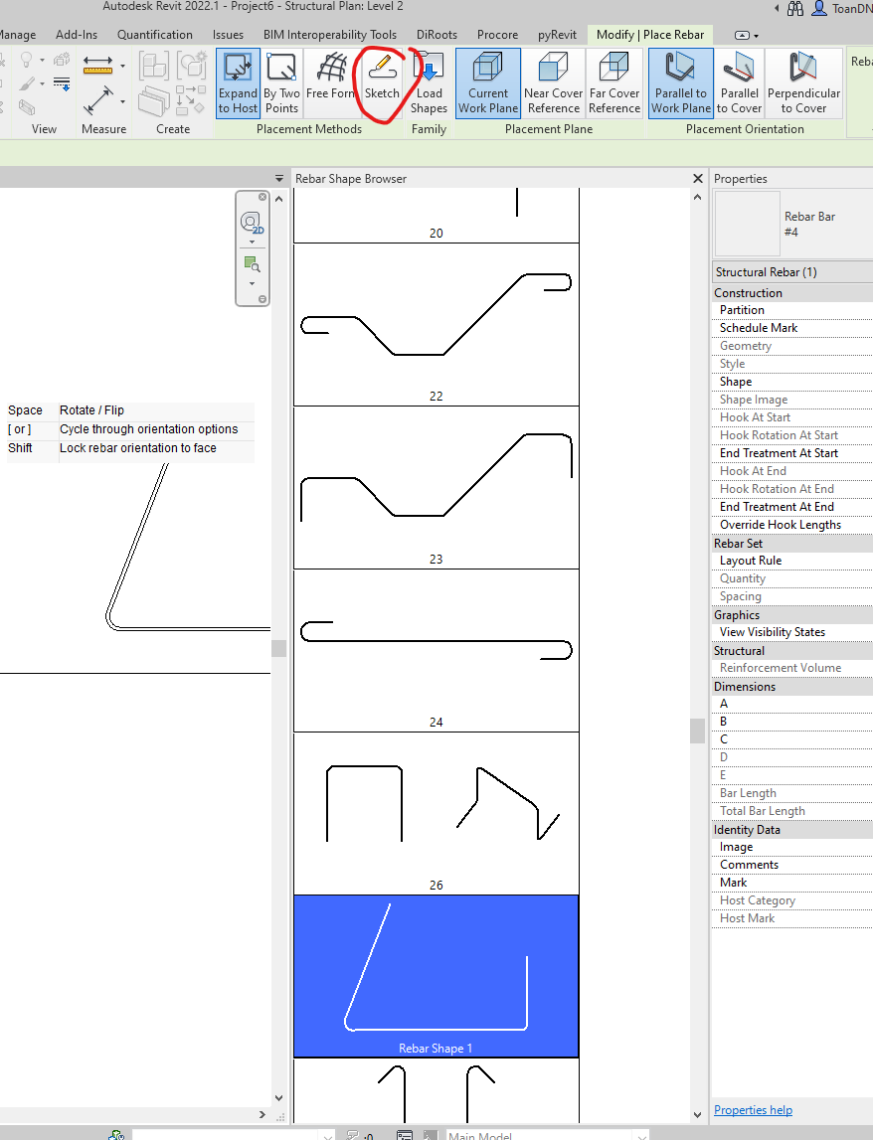Open the zoom options dropdown arrow
Screen dimensions: 873x1140
[x=252, y=283]
